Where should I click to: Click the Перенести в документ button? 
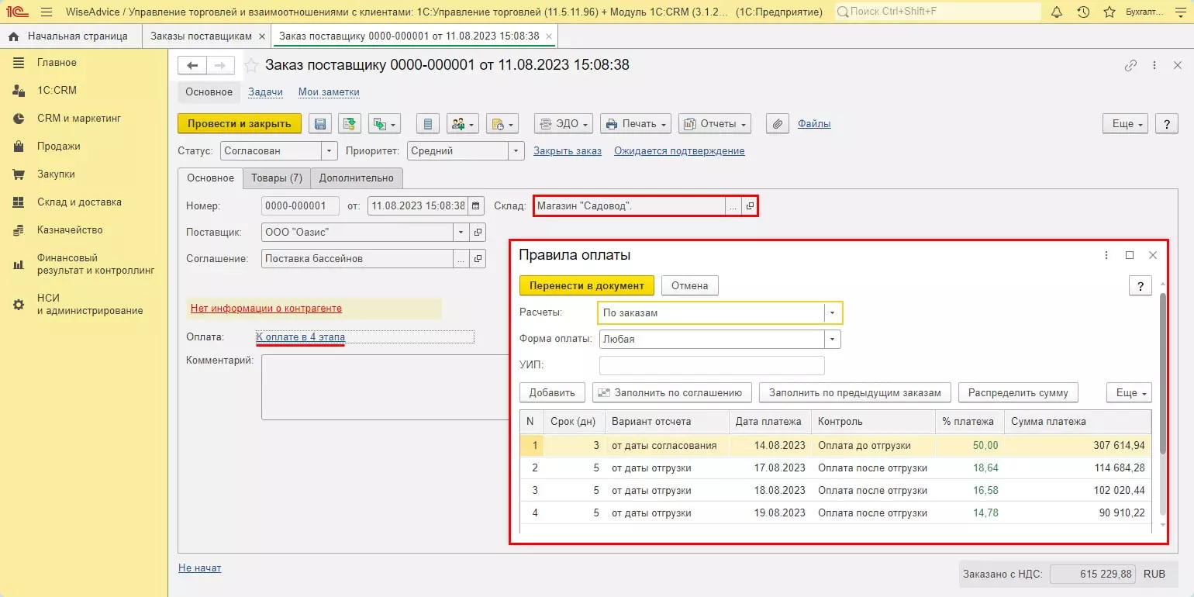coord(586,285)
